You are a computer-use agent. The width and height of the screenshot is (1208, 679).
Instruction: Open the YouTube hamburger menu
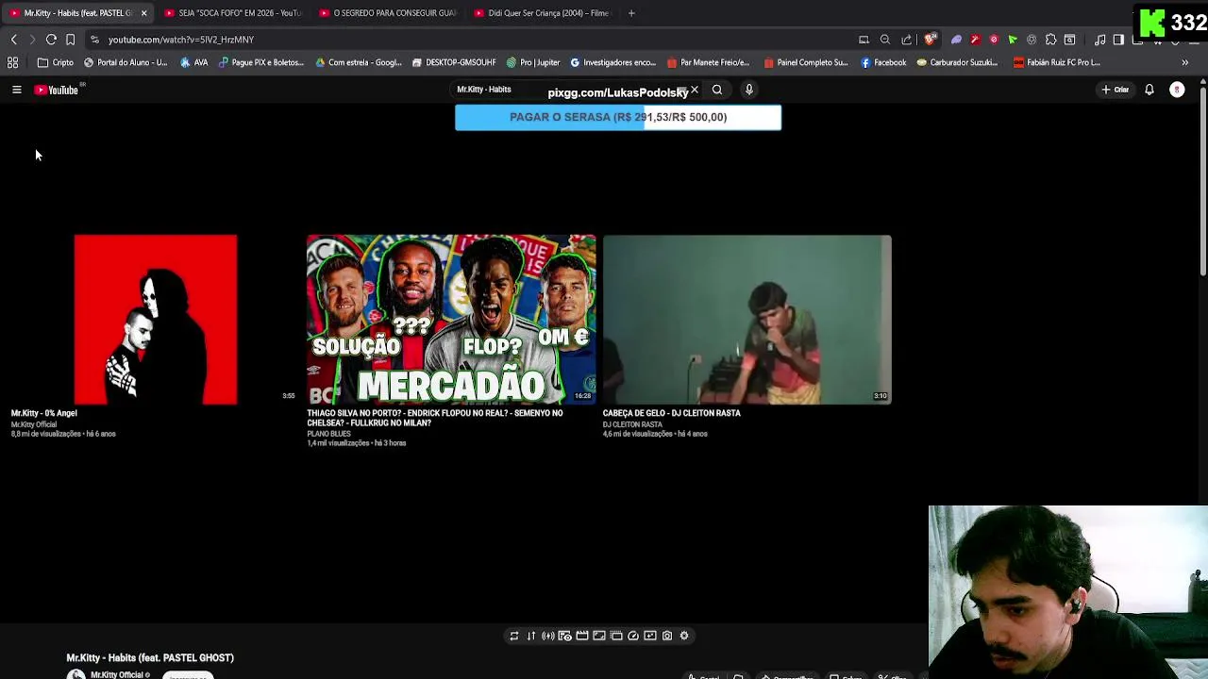coord(16,90)
